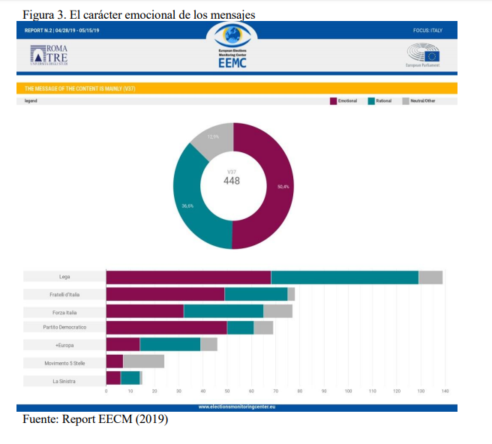The image size is (492, 444).
Task: Click the 12,9% grey donut segment
Action: [x=212, y=137]
